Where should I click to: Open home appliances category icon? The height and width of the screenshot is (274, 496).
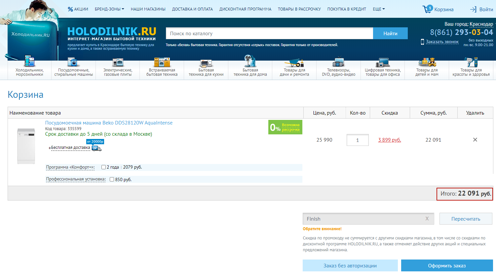[250, 61]
